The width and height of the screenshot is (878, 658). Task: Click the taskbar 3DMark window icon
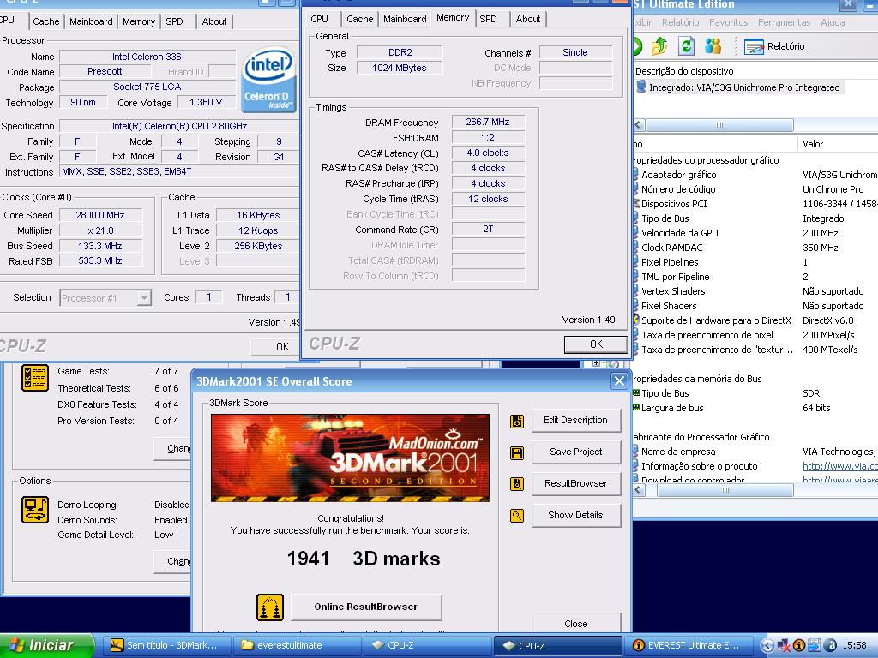(x=117, y=645)
